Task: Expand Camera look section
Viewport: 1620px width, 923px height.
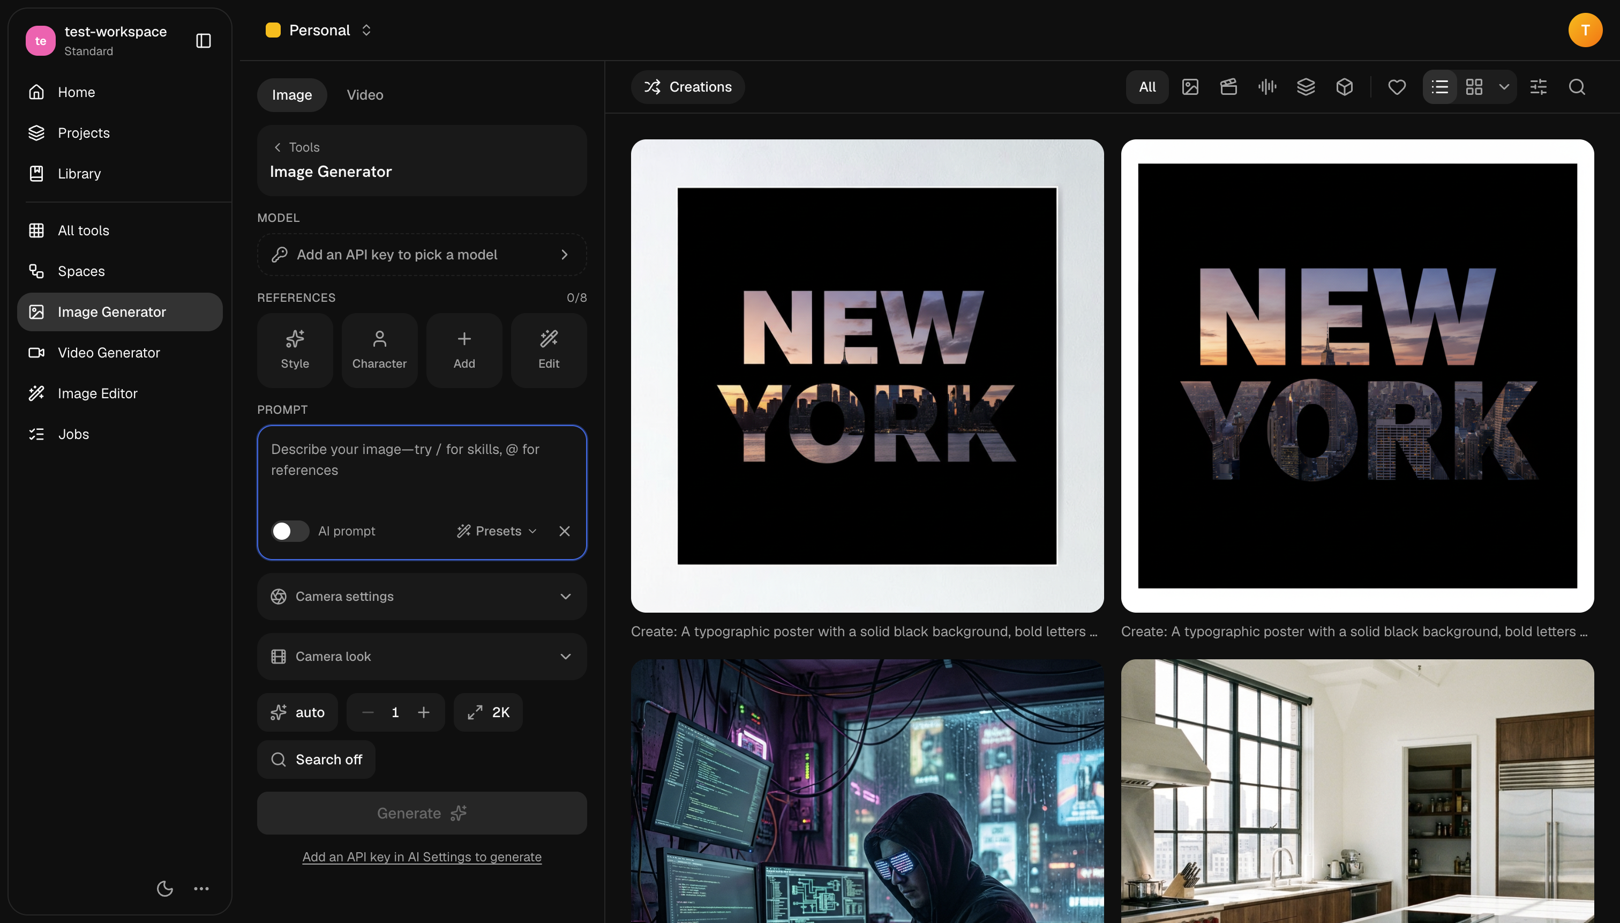Action: pyautogui.click(x=422, y=656)
